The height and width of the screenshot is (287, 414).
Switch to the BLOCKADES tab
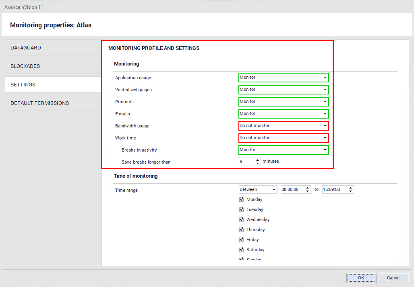coord(53,66)
